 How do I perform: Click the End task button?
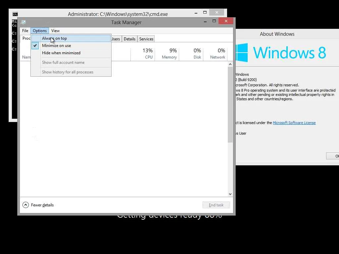tap(216, 205)
